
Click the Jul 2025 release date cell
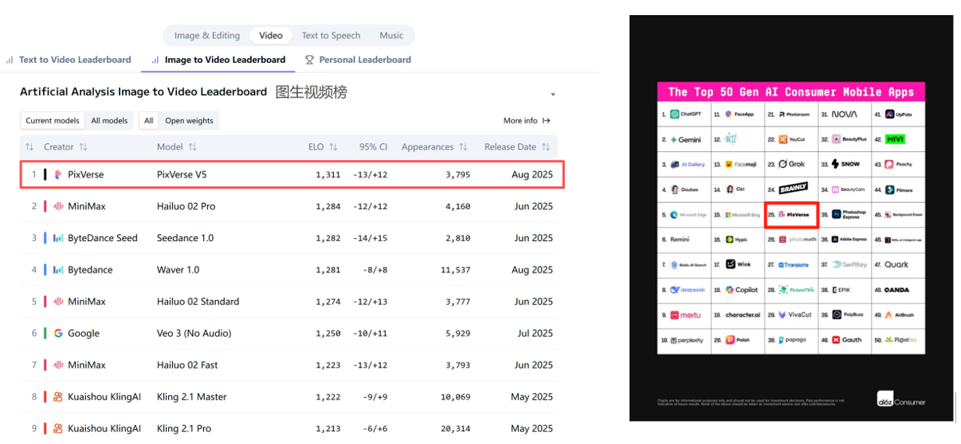(535, 333)
